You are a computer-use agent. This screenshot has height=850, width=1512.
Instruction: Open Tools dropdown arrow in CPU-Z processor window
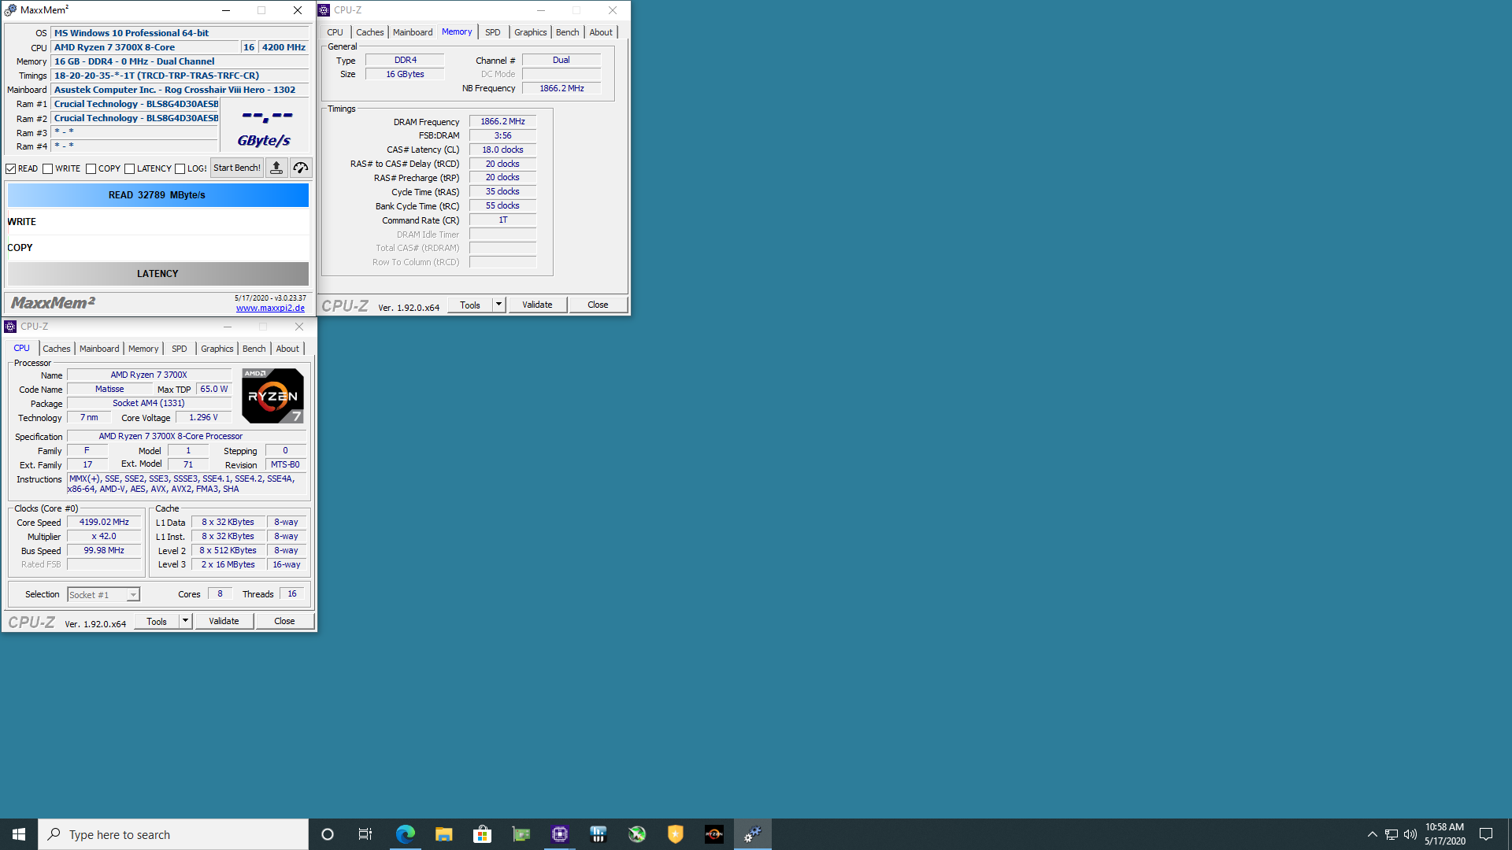click(x=185, y=621)
